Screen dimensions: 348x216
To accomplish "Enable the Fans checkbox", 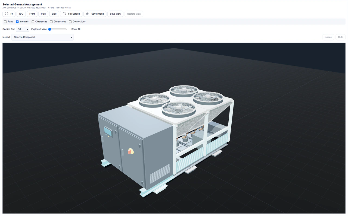I will point(5,22).
